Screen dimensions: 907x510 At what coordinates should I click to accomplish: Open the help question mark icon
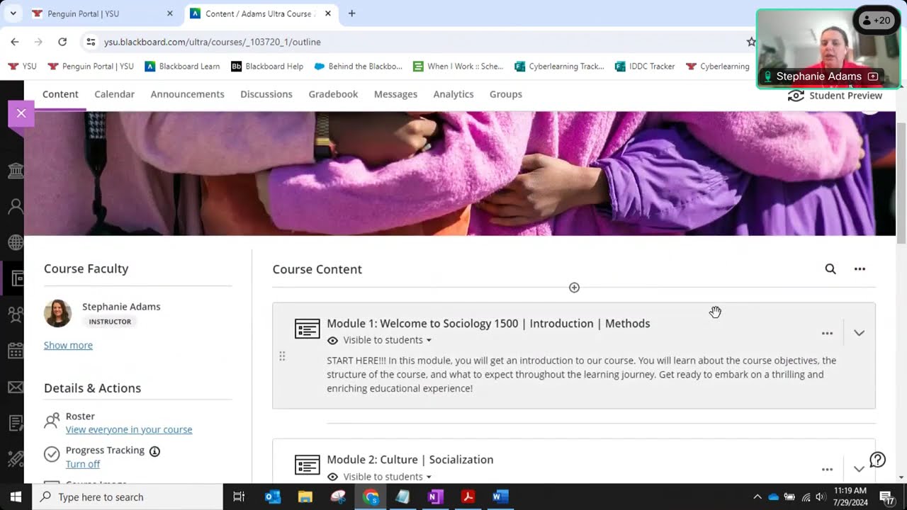(877, 460)
